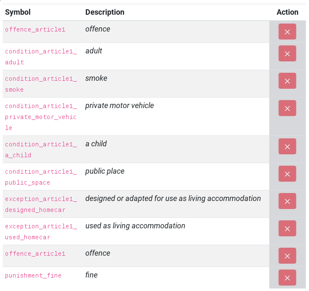Remove the exception_article1_designed_homecar row

(287, 201)
